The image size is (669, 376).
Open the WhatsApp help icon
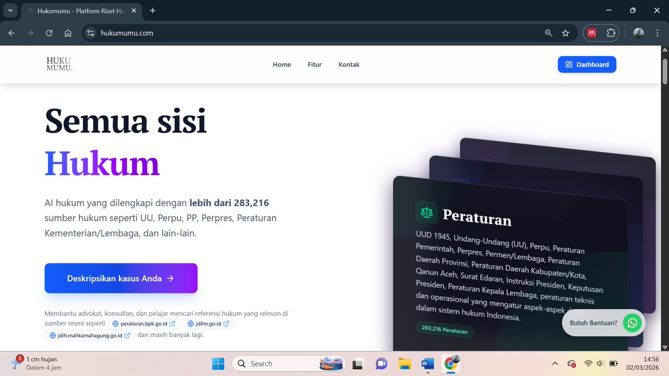point(632,323)
